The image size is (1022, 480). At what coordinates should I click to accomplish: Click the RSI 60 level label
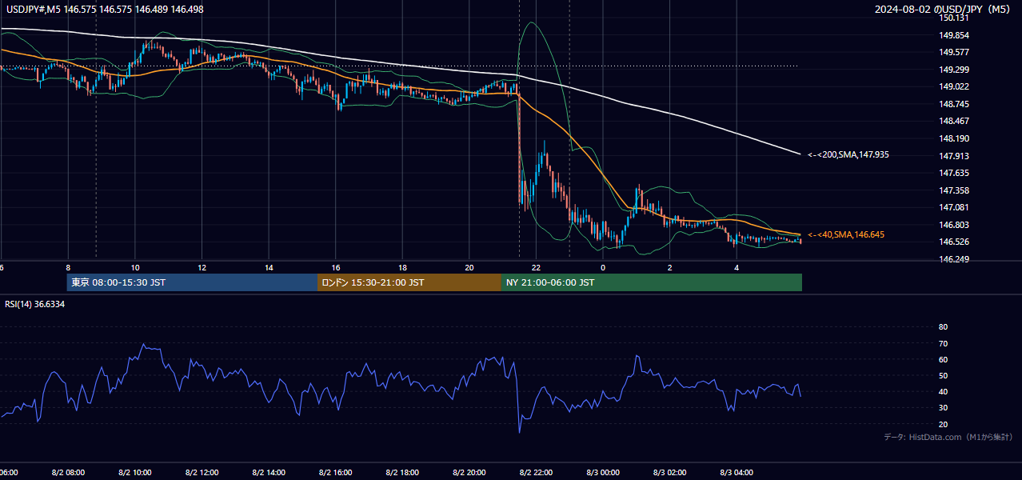click(944, 359)
